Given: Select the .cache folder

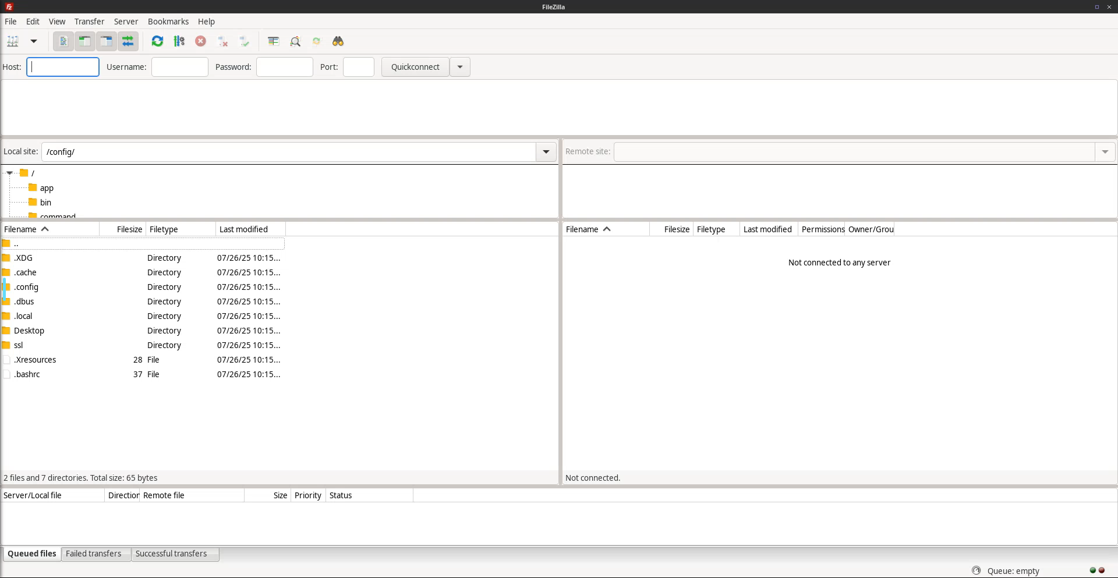Looking at the screenshot, I should click(143, 272).
